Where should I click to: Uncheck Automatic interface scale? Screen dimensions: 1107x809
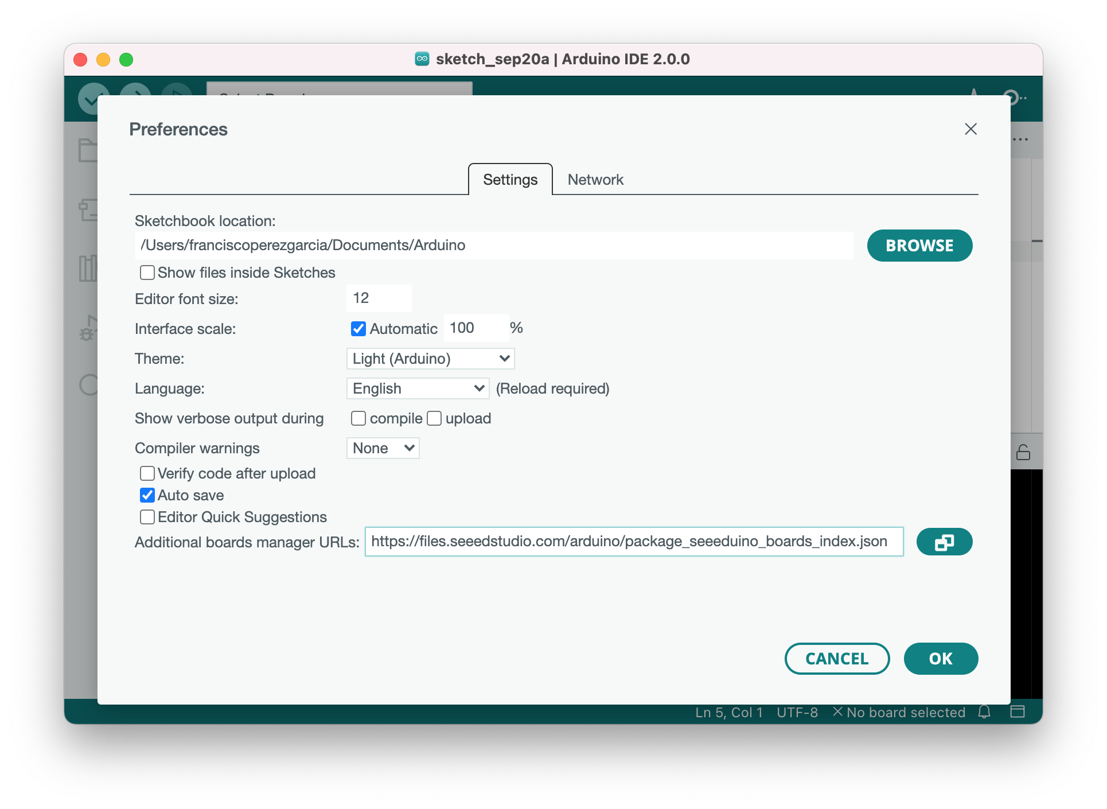(358, 329)
